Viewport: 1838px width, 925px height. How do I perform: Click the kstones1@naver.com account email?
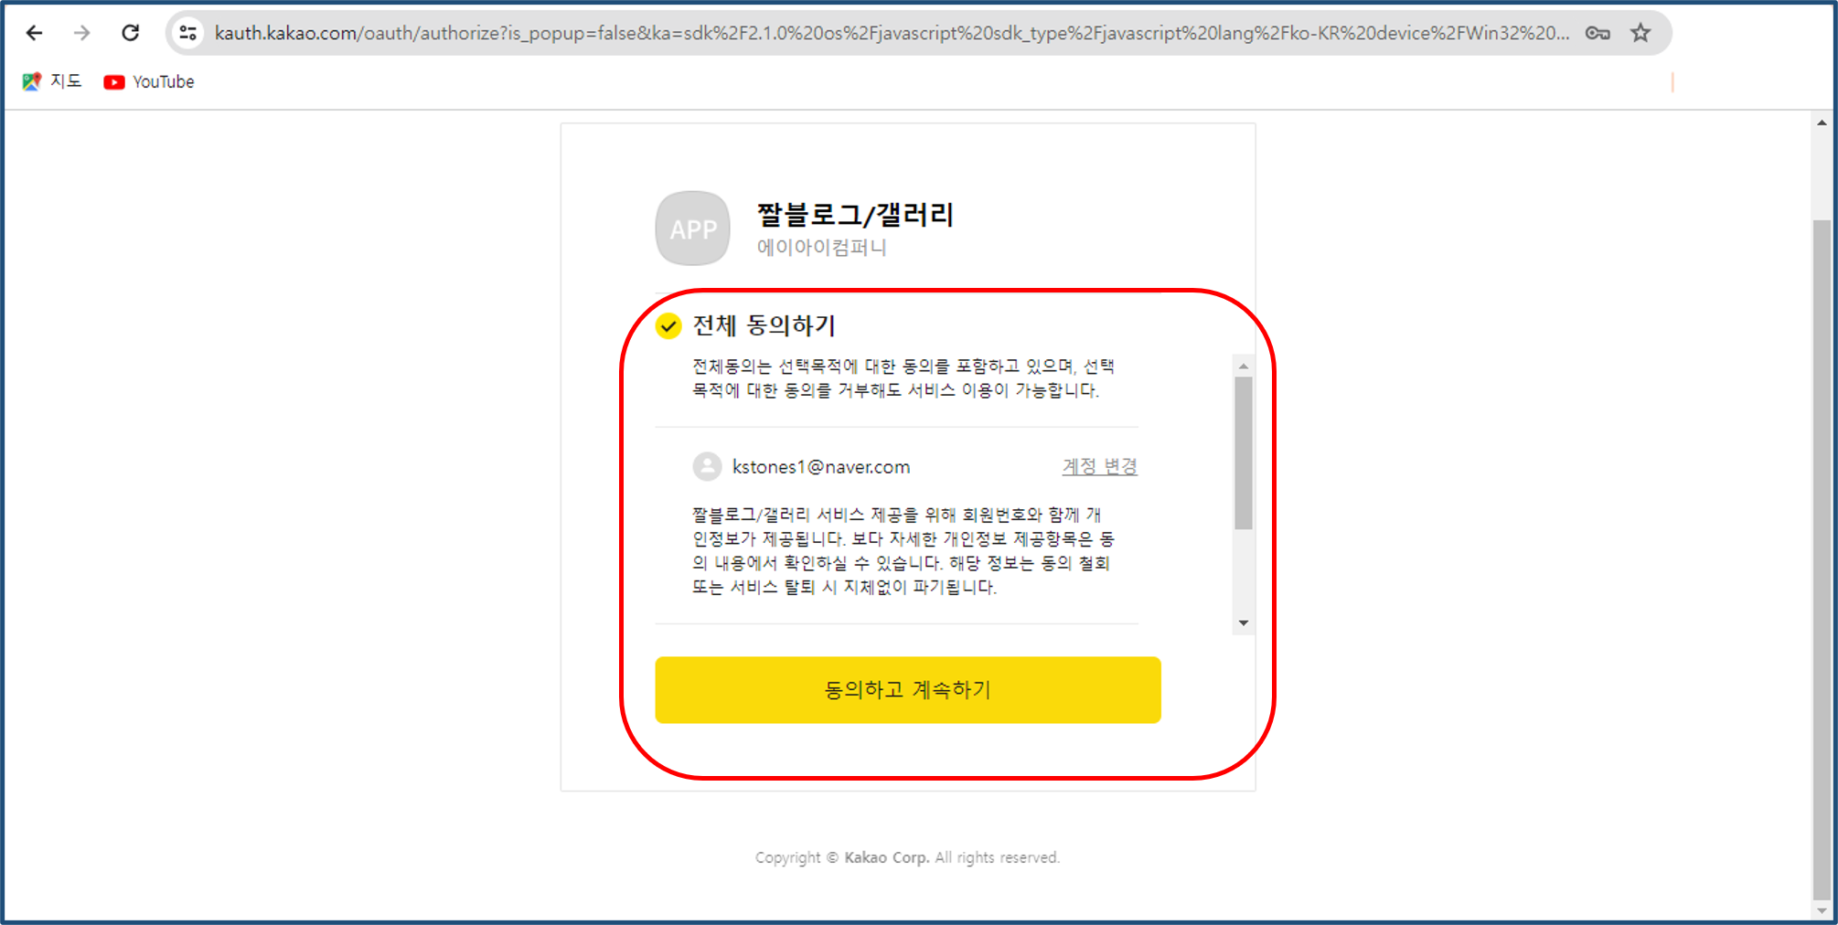point(820,466)
